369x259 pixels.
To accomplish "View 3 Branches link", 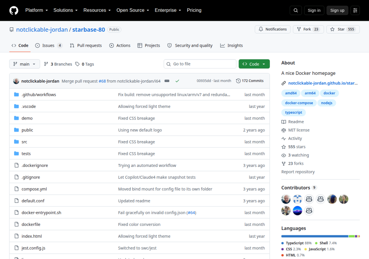I will (58, 64).
